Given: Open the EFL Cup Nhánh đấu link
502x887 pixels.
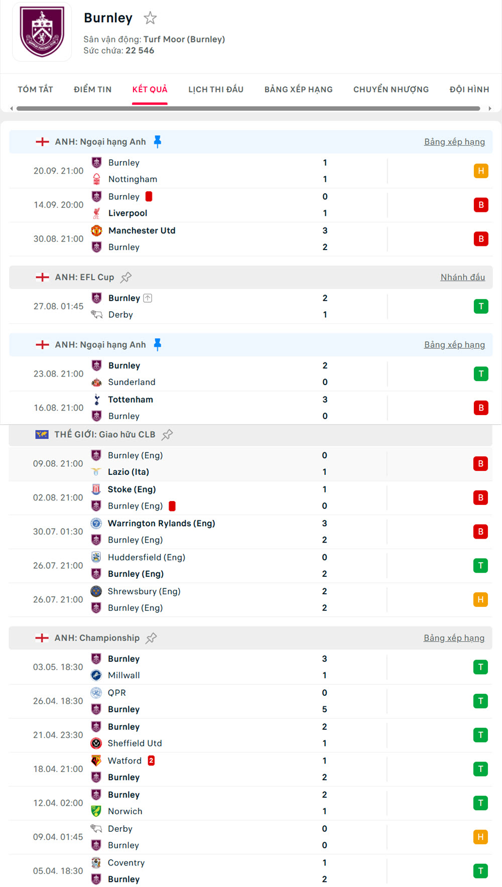Looking at the screenshot, I should click(462, 277).
